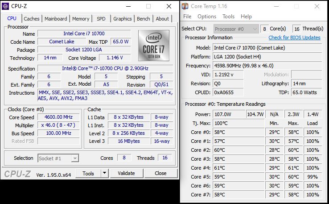Close the Core Temp window with X

tap(317, 6)
